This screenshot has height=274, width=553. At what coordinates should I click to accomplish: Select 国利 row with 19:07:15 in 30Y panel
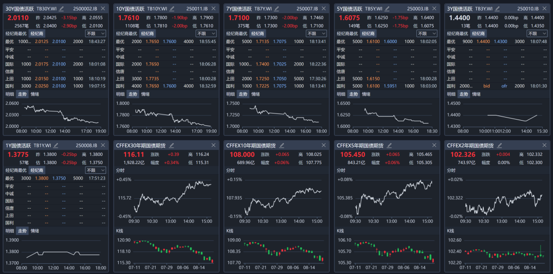point(56,86)
